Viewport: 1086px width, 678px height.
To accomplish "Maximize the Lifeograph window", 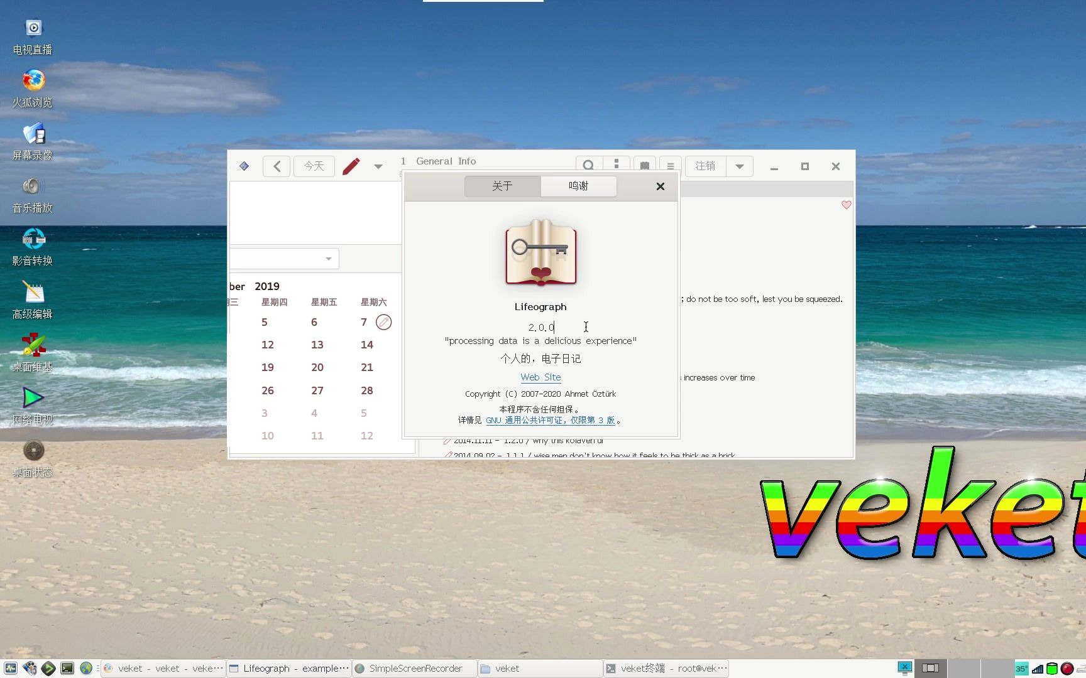I will tap(805, 166).
